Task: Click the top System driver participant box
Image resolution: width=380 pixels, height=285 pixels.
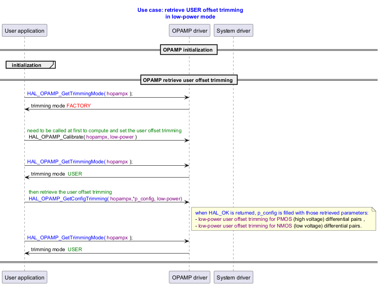Action: (234, 31)
